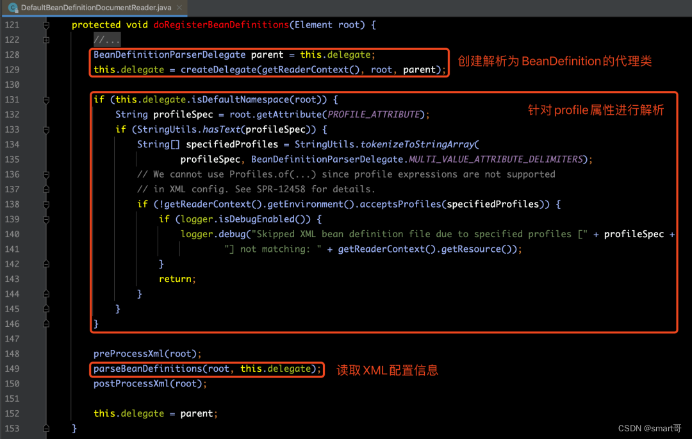Click the method name doRegisterBeanDefinitions
The width and height of the screenshot is (692, 439).
point(221,25)
